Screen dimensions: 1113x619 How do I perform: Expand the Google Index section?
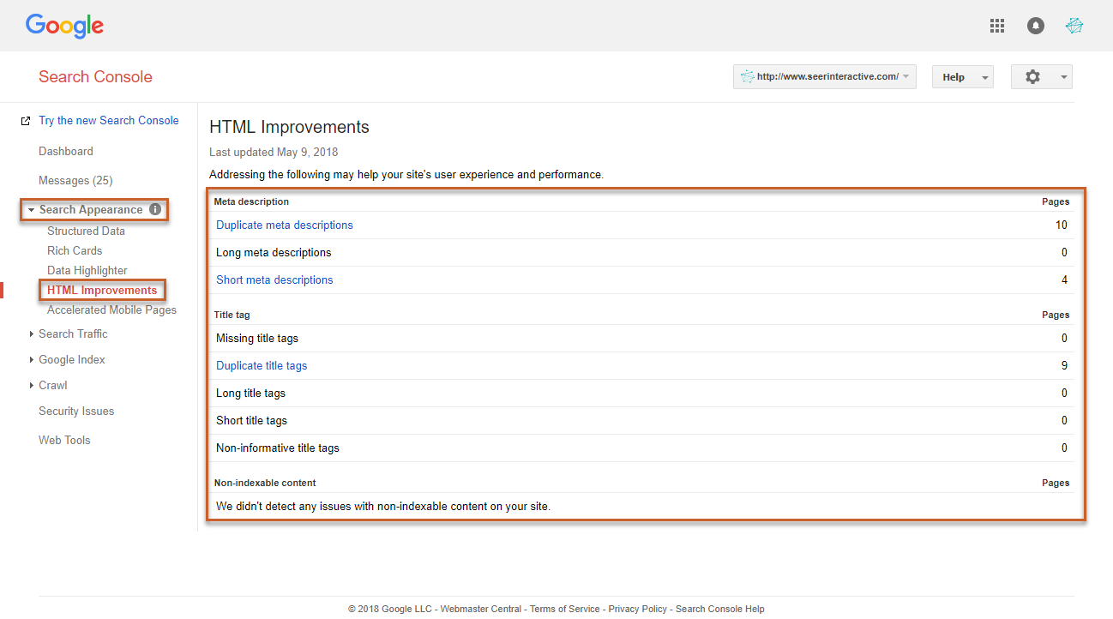tap(71, 359)
